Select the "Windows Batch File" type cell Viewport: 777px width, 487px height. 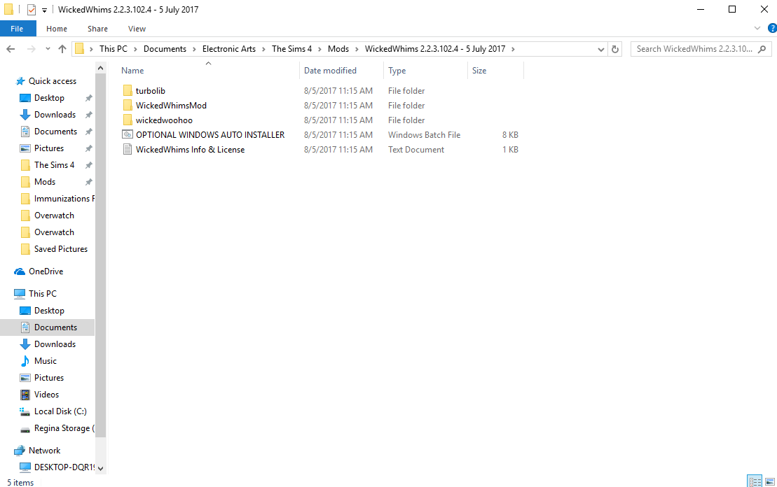point(424,134)
